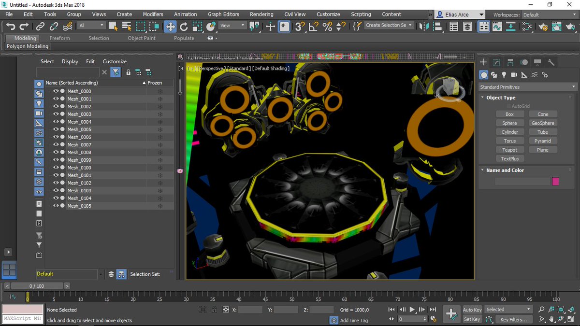Switch to the Modify panel tab icon

tap(496, 62)
